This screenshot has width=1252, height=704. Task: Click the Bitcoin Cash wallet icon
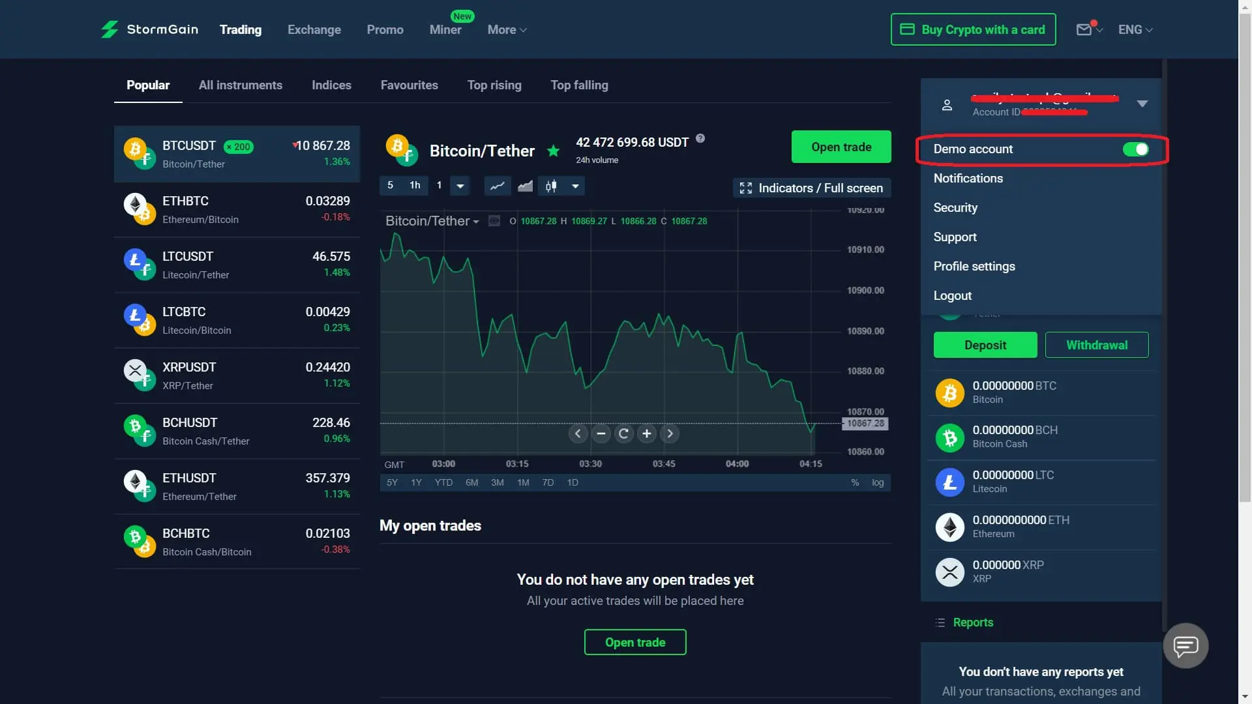coord(950,438)
